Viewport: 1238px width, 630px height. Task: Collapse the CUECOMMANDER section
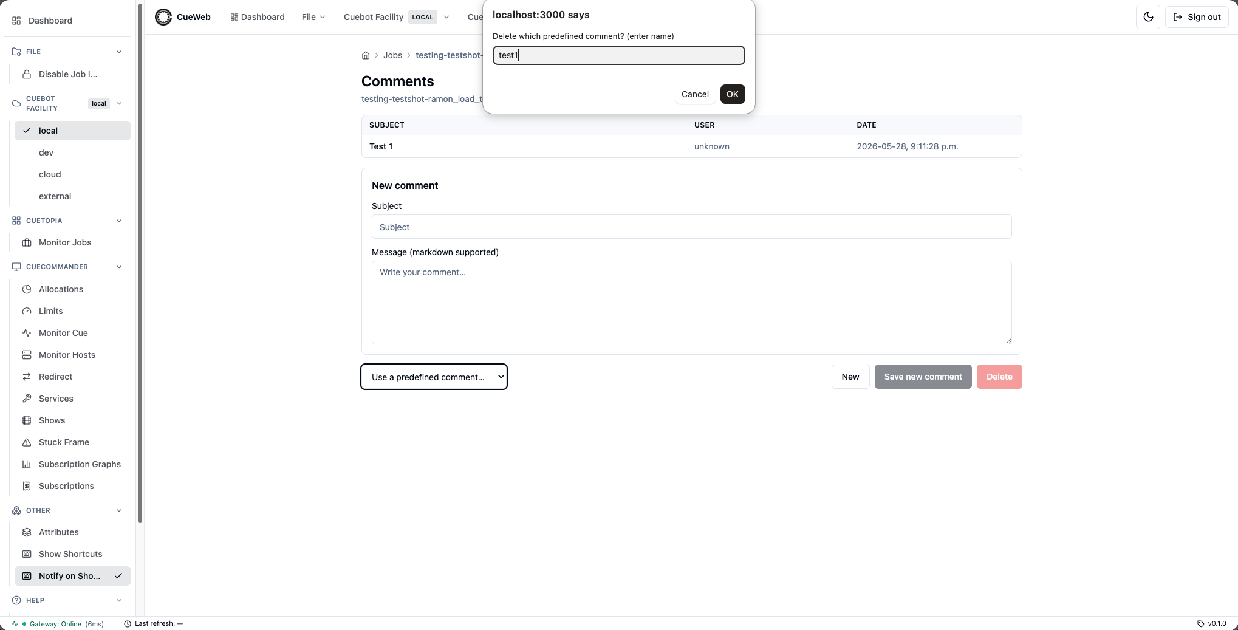119,267
